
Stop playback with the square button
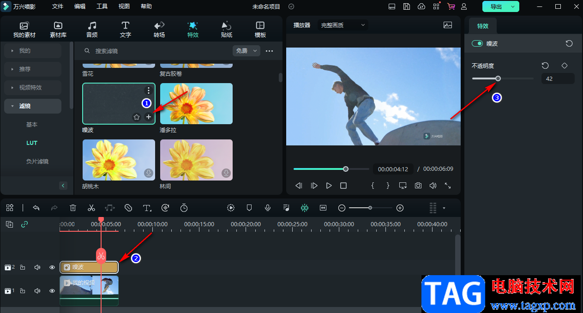pyautogui.click(x=343, y=186)
